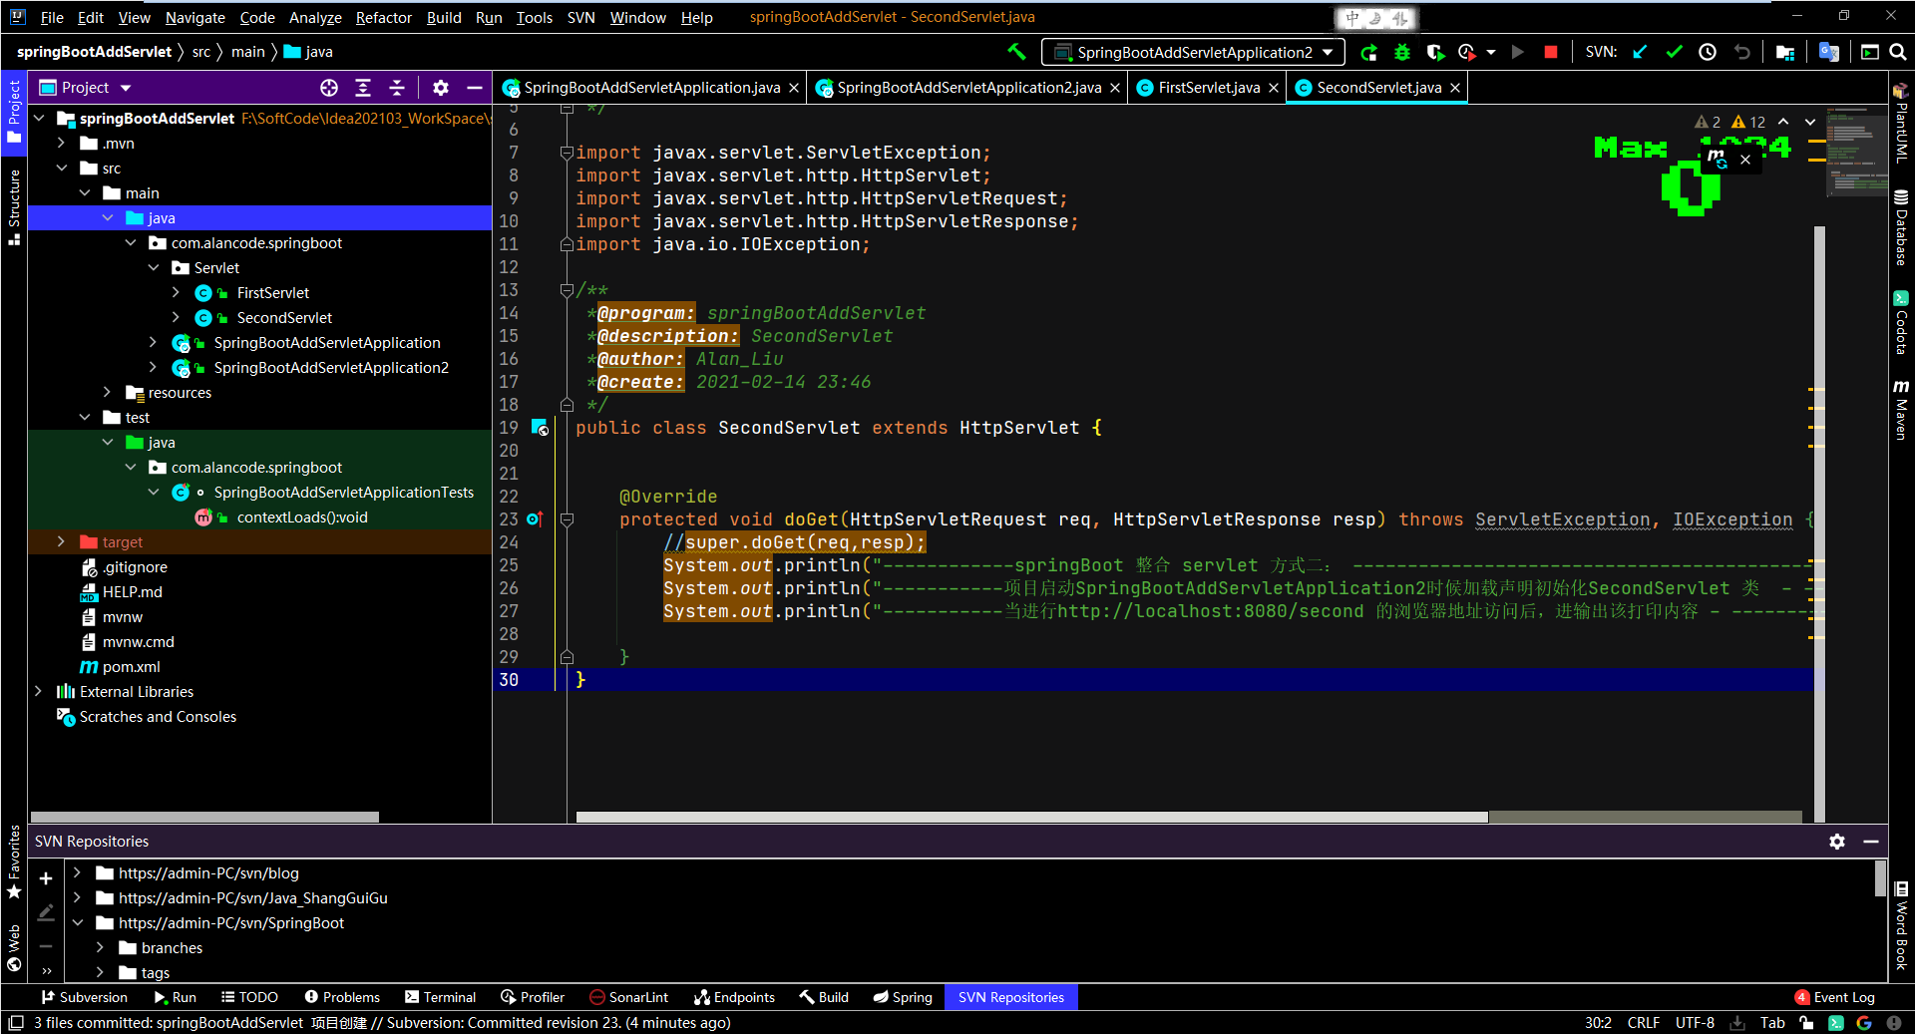Toggle the Database side tool window
The width and height of the screenshot is (1915, 1034).
pos(1901,227)
